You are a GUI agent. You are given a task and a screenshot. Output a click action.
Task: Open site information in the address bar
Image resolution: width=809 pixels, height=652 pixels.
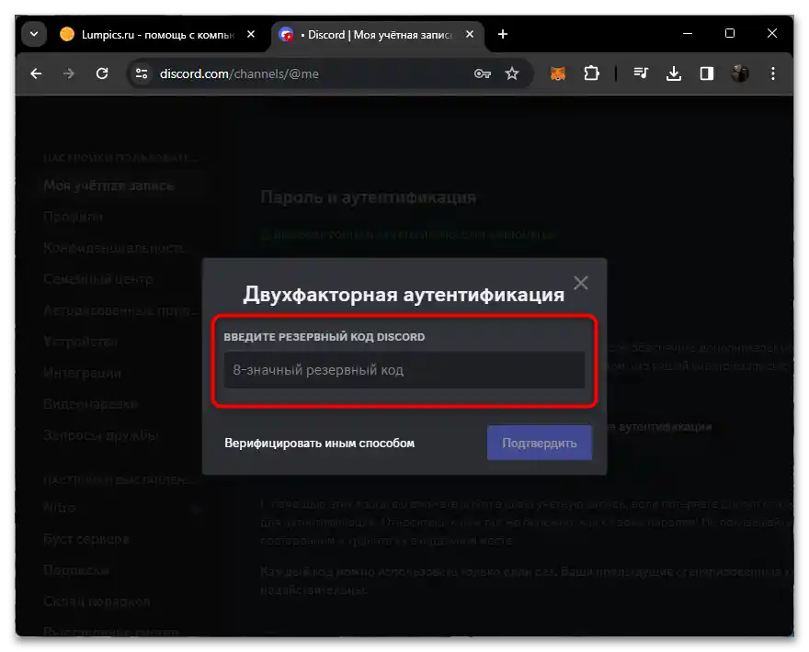click(x=142, y=74)
